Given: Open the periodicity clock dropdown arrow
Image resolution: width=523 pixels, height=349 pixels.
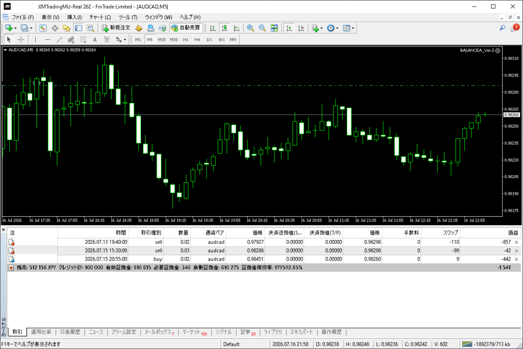Looking at the screenshot, I should click(337, 29).
